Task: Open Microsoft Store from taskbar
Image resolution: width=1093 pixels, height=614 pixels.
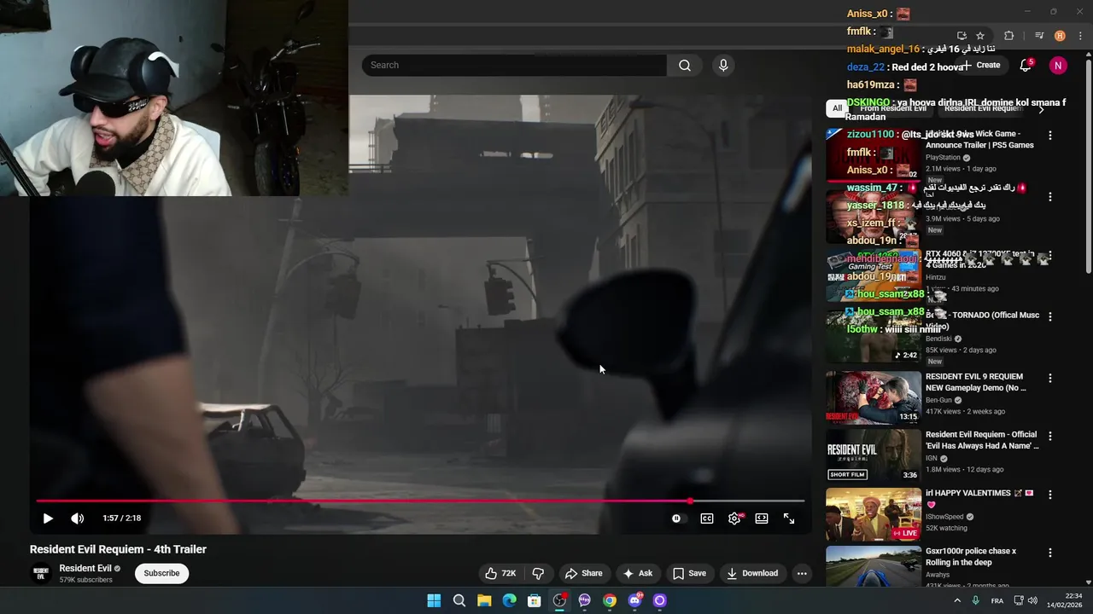Action: pos(534,600)
